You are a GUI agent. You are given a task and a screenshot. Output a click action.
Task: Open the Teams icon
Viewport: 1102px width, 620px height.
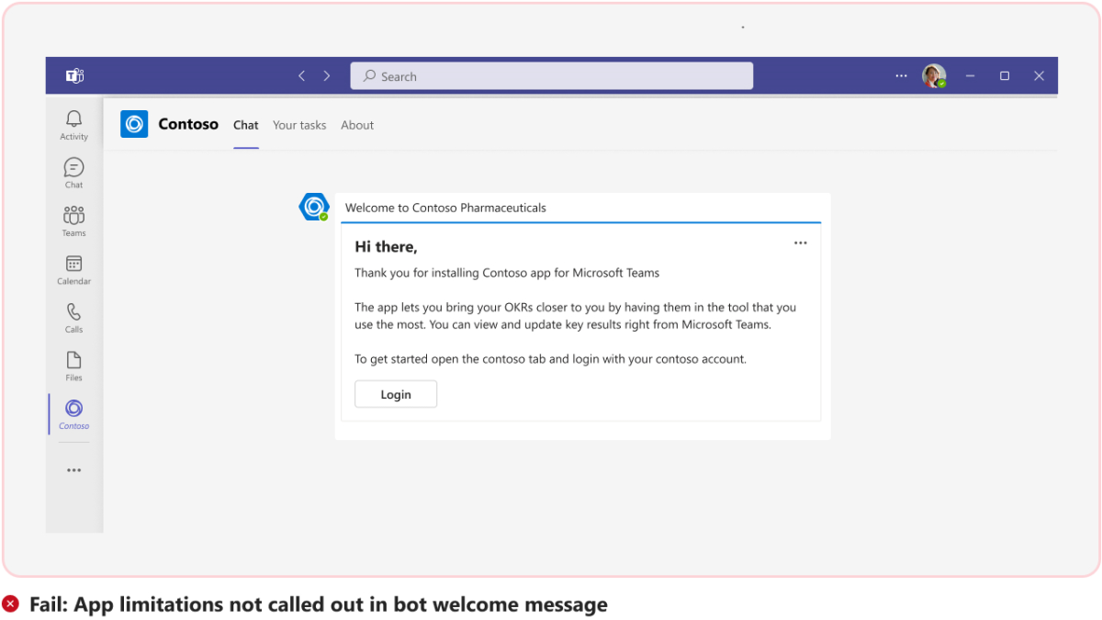73,216
